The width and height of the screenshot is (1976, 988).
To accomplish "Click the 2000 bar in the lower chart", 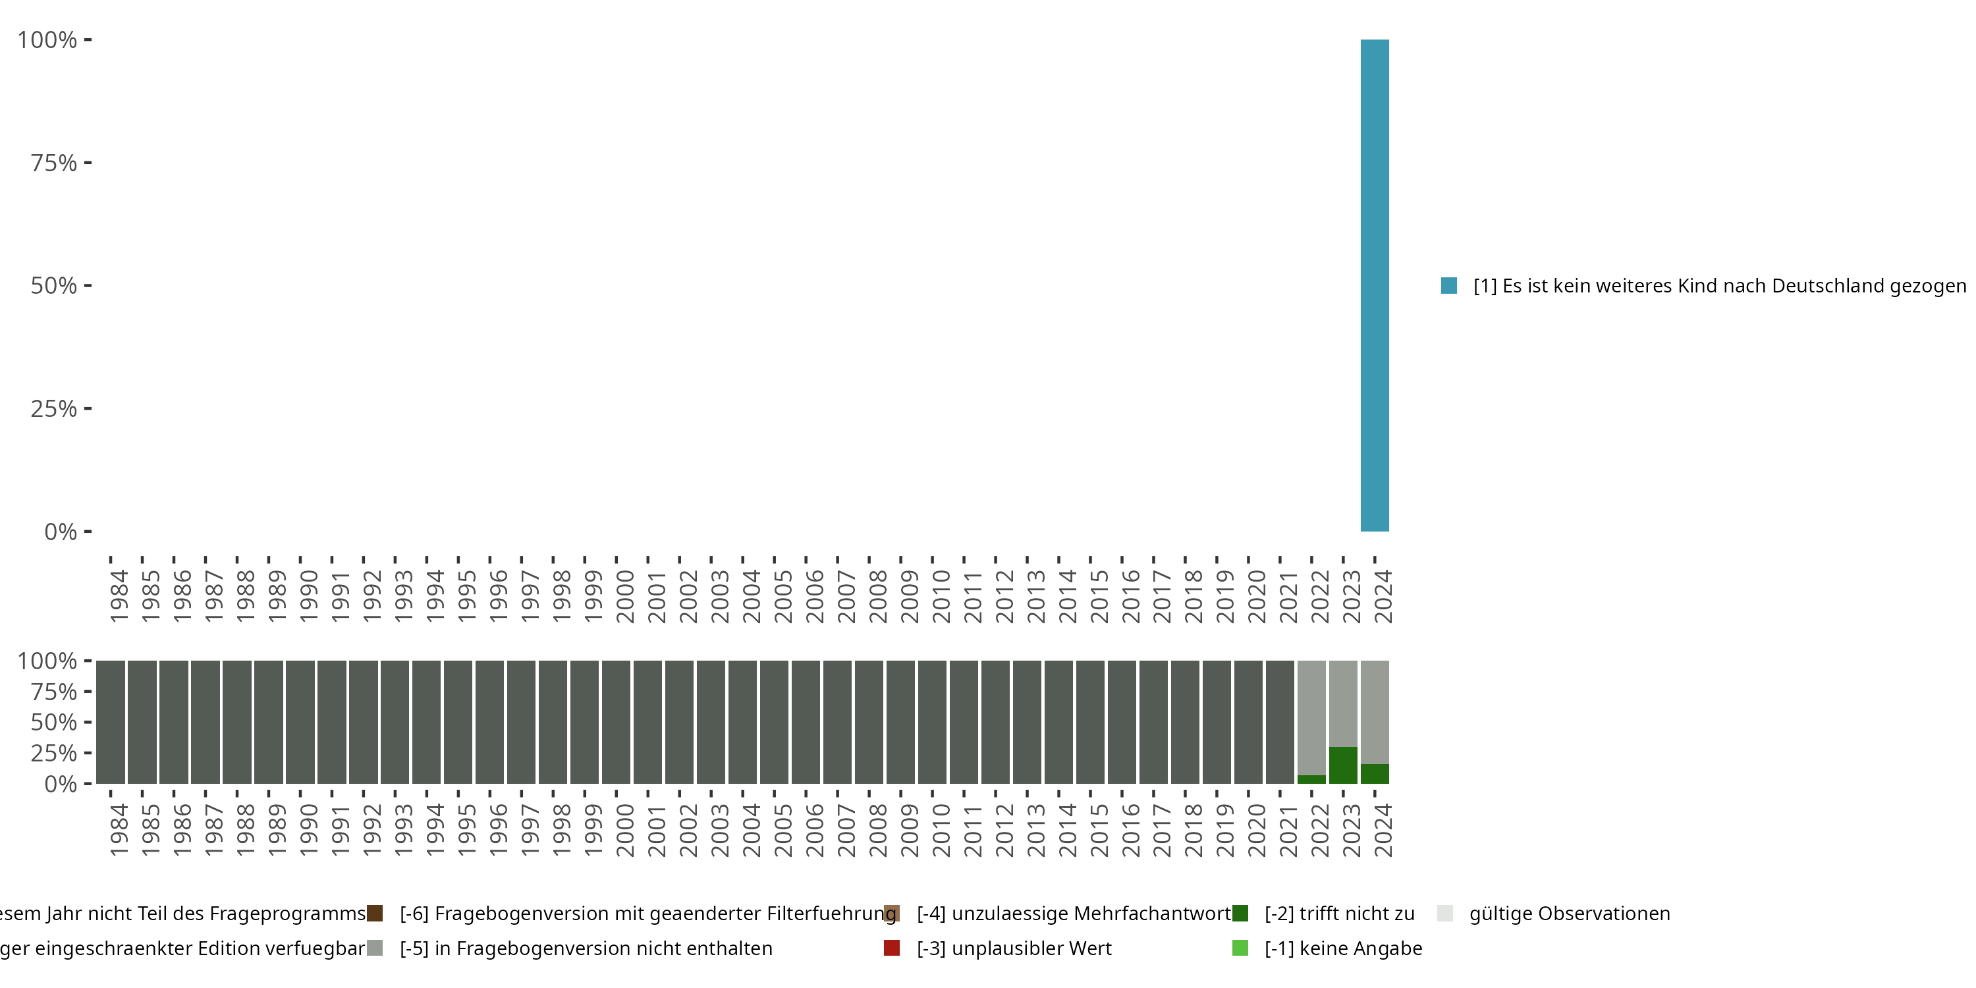I will [x=616, y=721].
